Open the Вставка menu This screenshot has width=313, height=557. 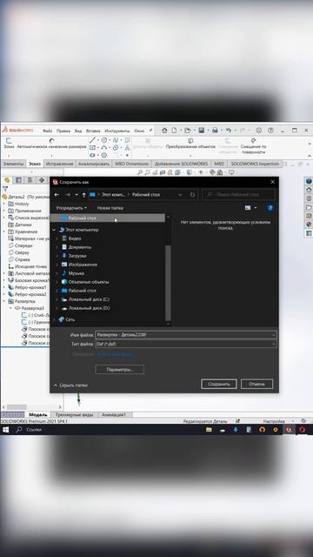pyautogui.click(x=93, y=131)
